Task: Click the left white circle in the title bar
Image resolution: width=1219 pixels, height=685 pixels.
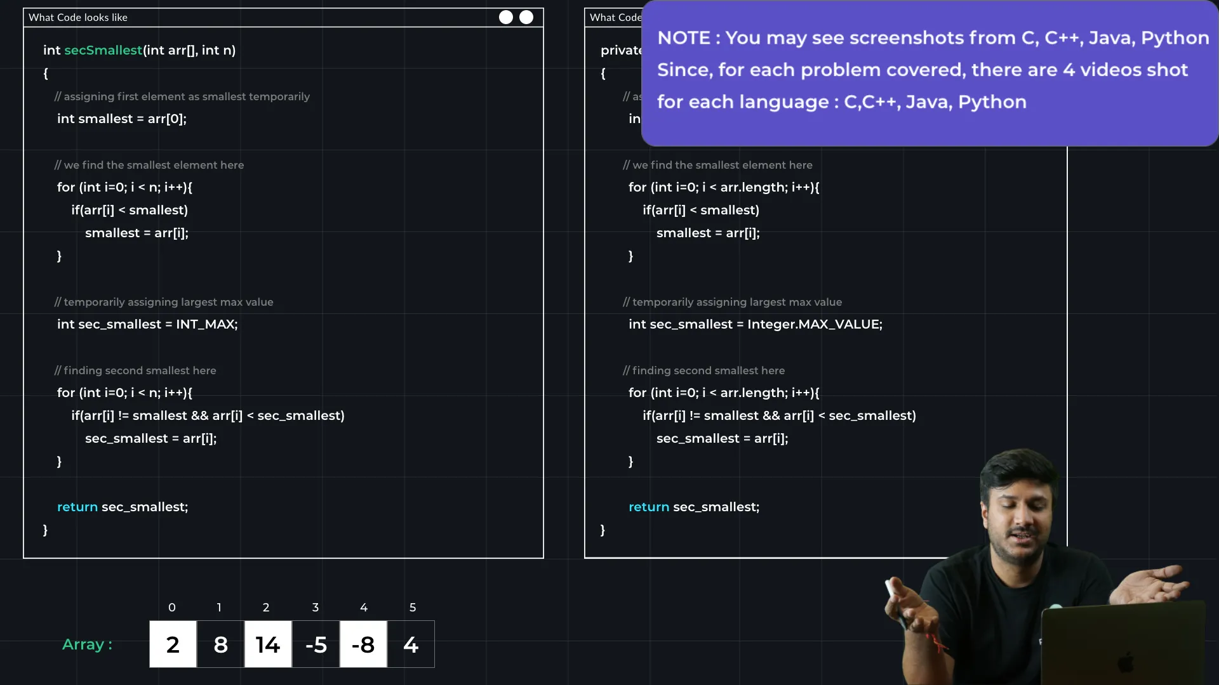Action: click(505, 17)
